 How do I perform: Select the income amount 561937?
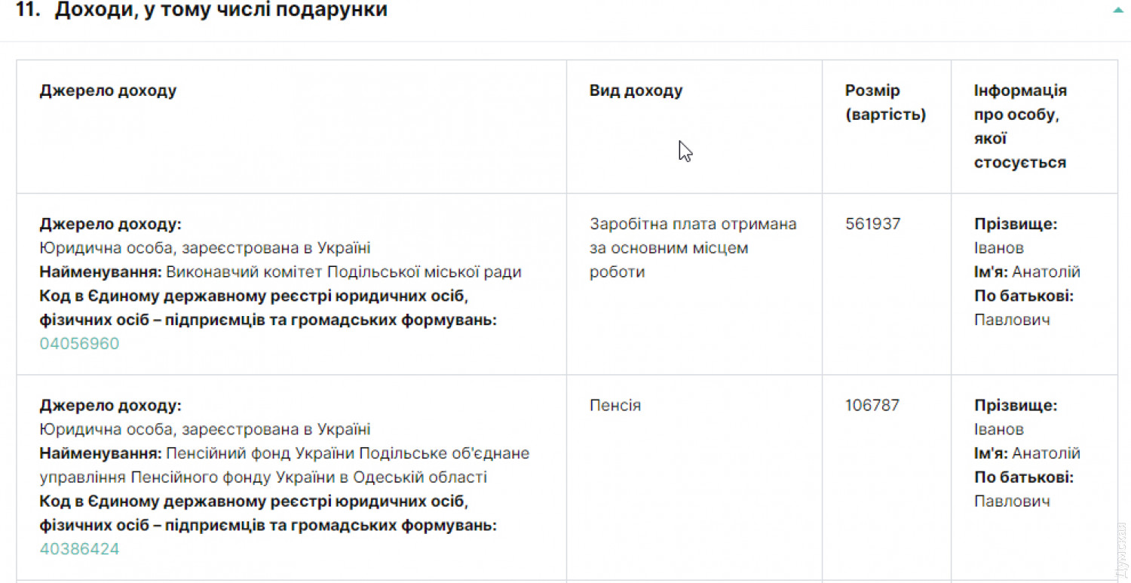(872, 224)
